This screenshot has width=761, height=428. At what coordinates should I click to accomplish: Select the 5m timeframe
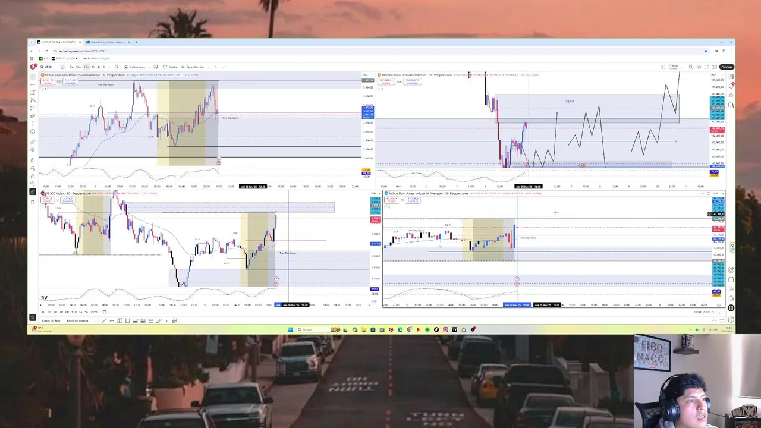tap(71, 67)
